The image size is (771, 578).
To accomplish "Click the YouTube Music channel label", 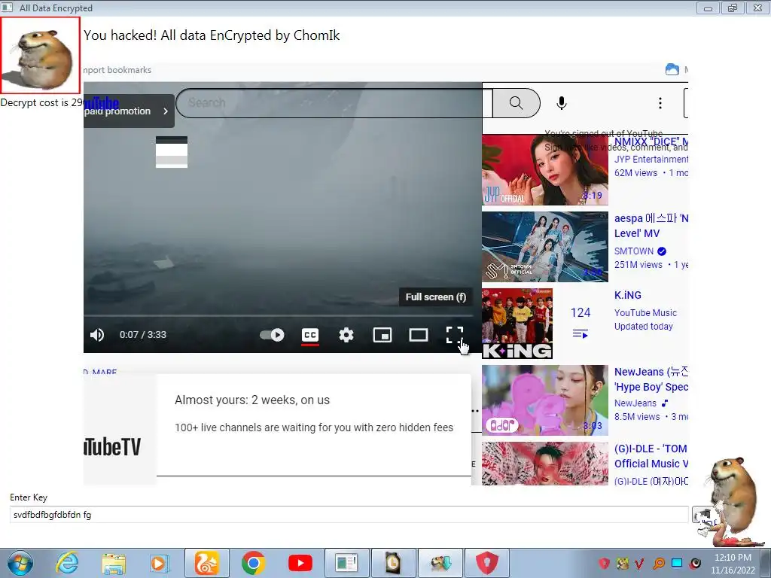I will (645, 312).
